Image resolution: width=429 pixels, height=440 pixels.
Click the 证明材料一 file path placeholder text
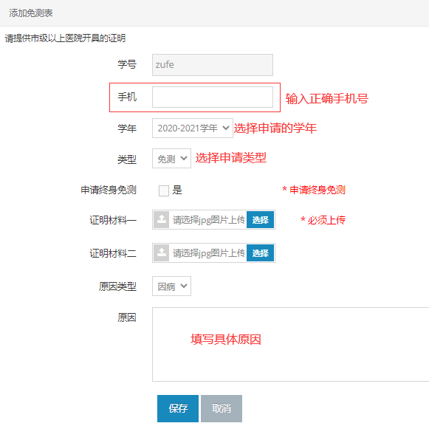coord(208,220)
